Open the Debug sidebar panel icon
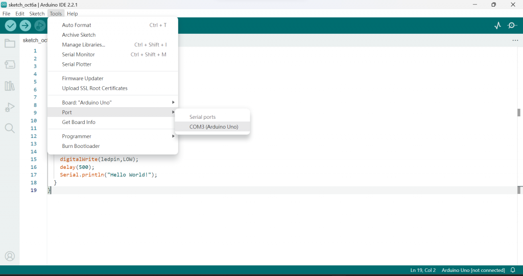Screen dimensions: 523x276 pyautogui.click(x=10, y=107)
